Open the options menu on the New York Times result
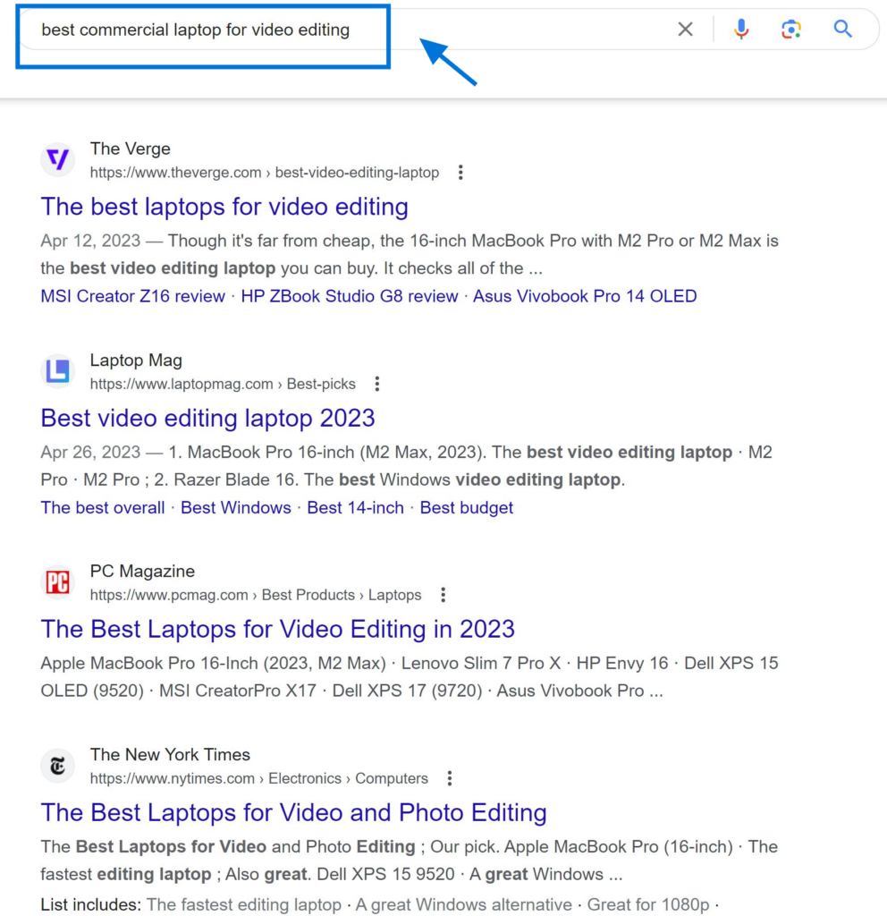The width and height of the screenshot is (887, 916). pyautogui.click(x=449, y=777)
